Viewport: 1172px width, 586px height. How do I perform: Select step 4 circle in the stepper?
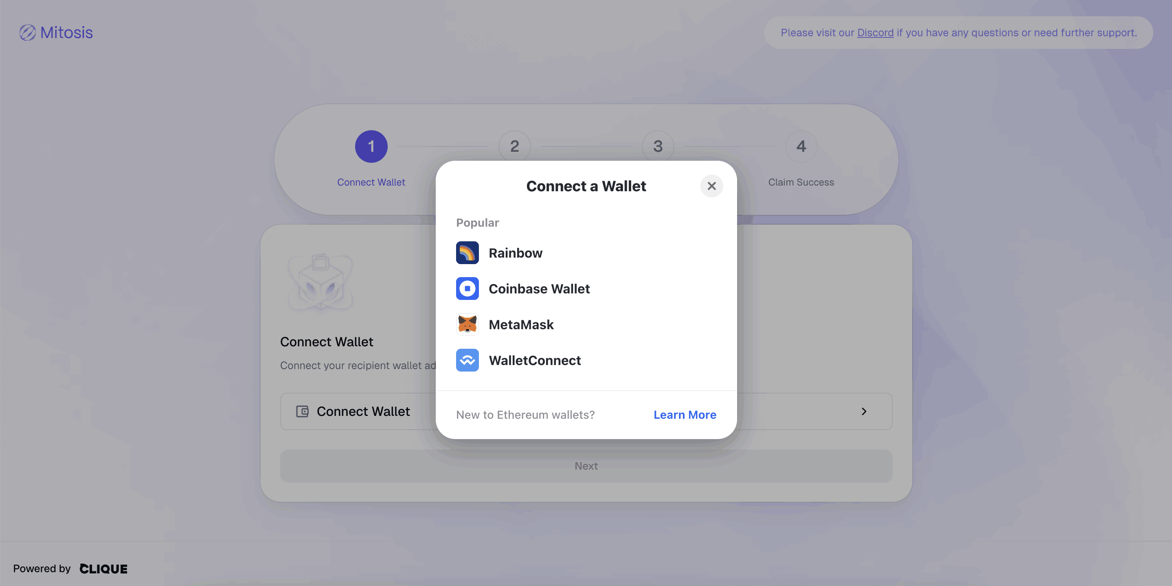tap(801, 146)
